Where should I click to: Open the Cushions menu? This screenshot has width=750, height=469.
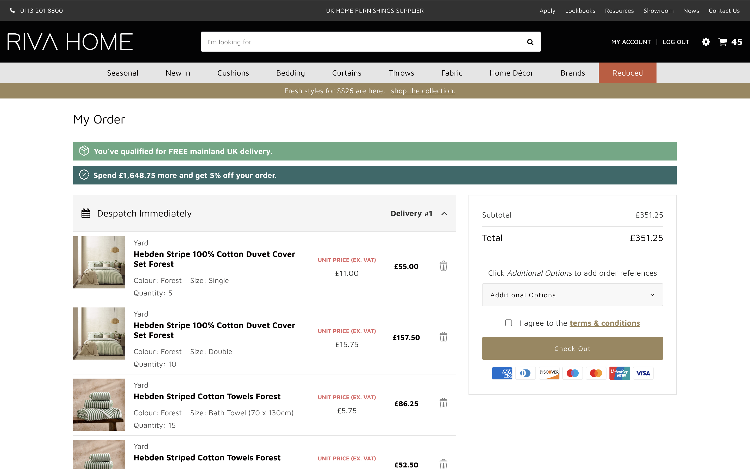pyautogui.click(x=233, y=73)
